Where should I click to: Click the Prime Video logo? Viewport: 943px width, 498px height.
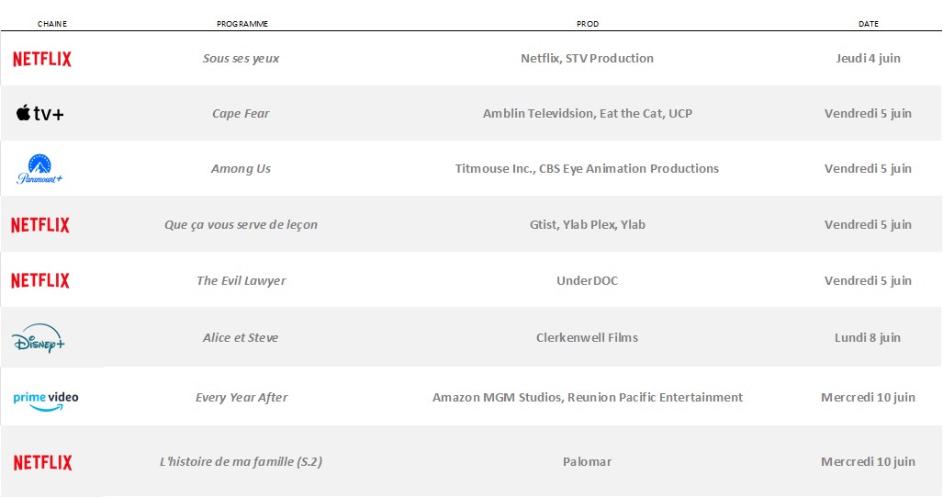[46, 402]
